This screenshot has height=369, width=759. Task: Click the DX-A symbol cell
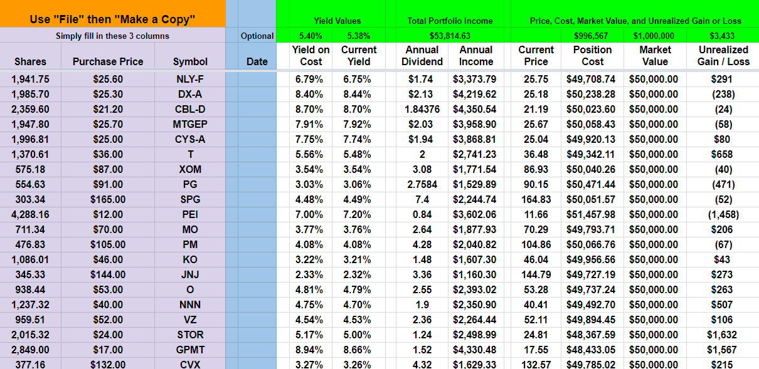[x=190, y=94]
